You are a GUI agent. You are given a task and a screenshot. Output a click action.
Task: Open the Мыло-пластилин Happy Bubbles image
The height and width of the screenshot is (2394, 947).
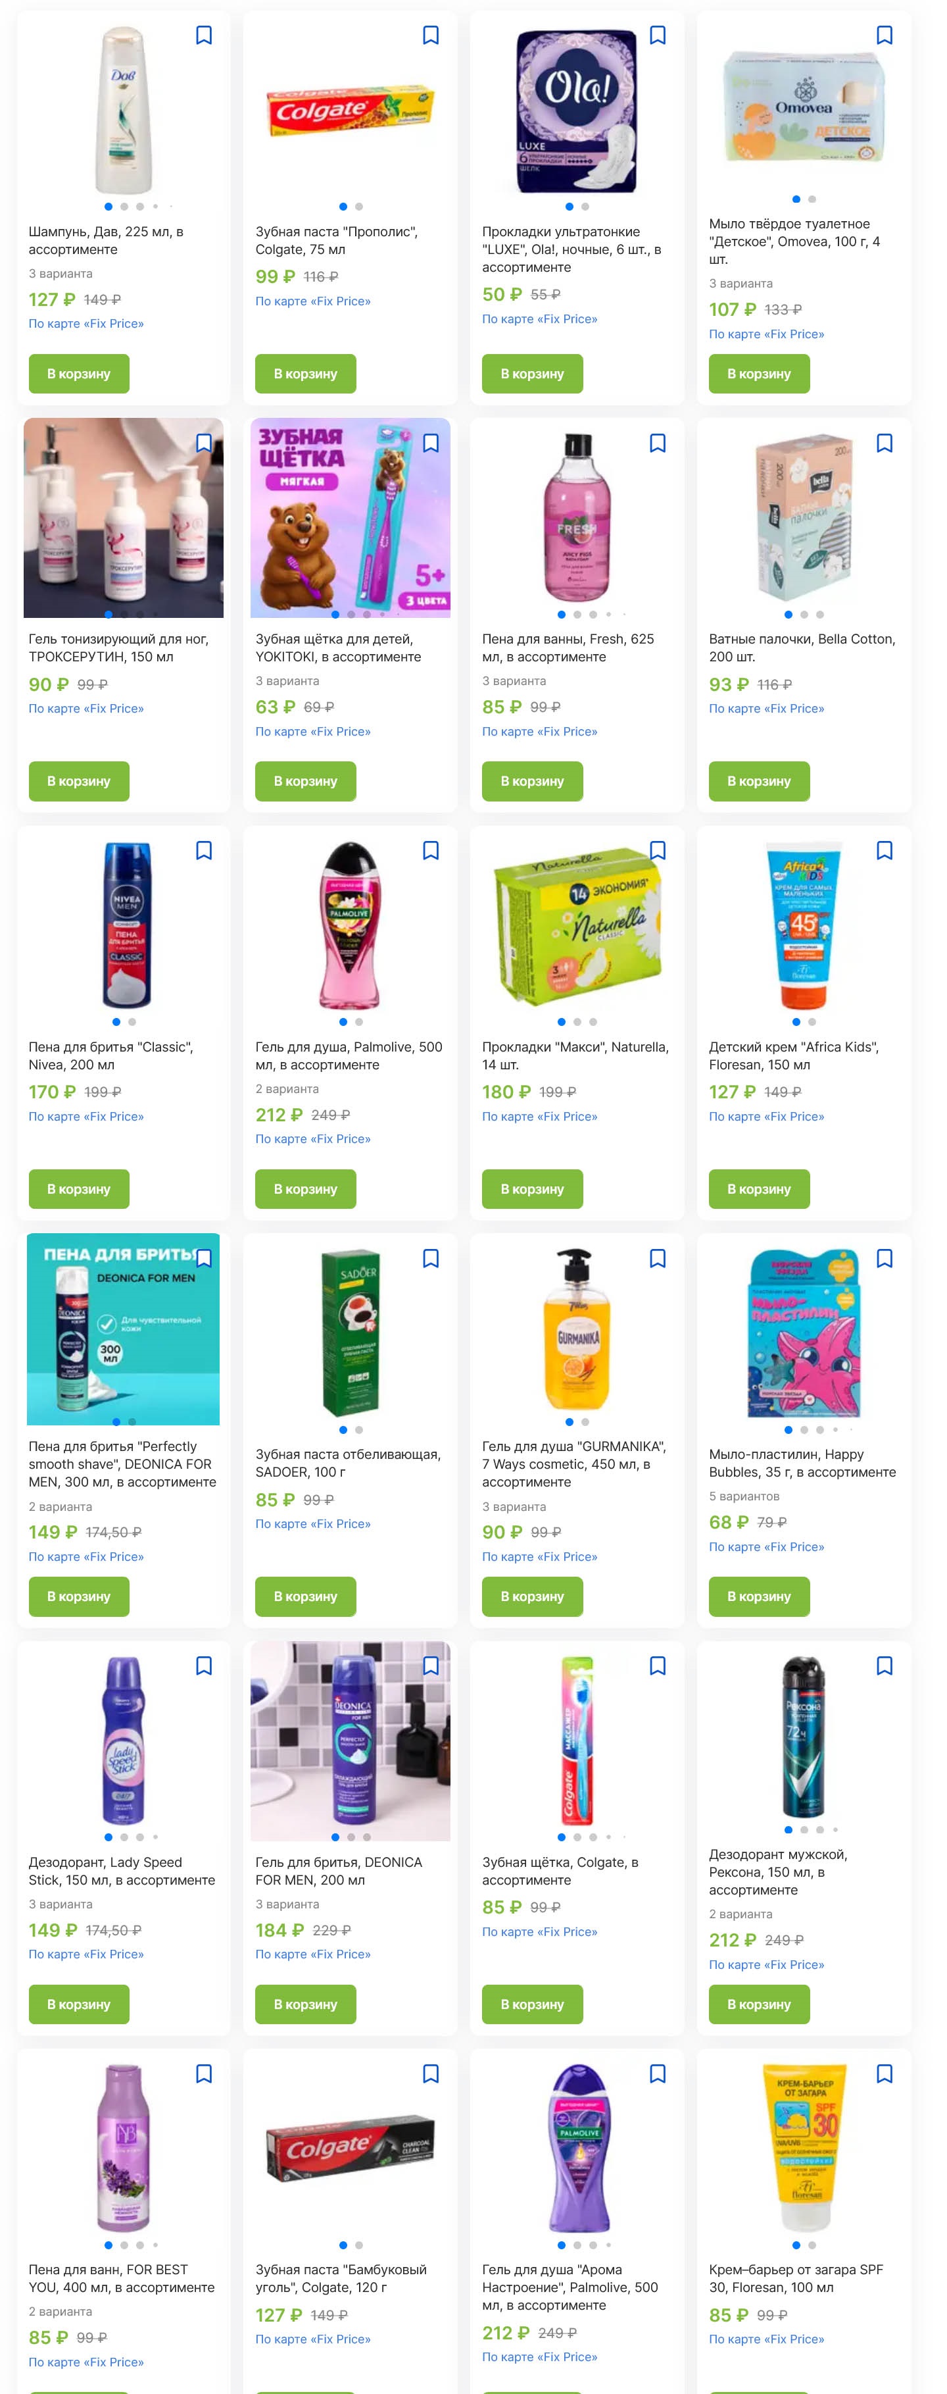(x=804, y=1334)
